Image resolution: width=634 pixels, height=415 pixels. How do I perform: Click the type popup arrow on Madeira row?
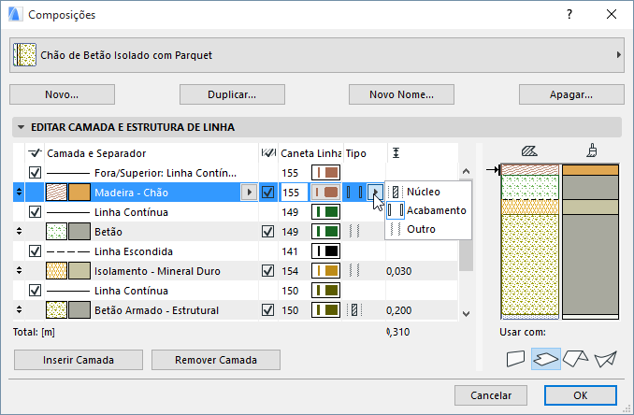[x=375, y=192]
